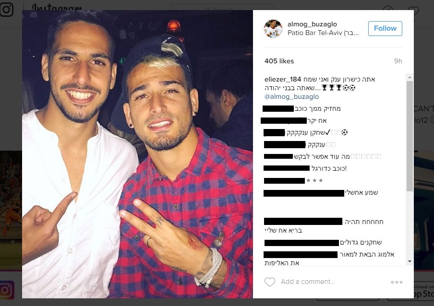Open almog_buzaglo profile picture

coord(273,28)
